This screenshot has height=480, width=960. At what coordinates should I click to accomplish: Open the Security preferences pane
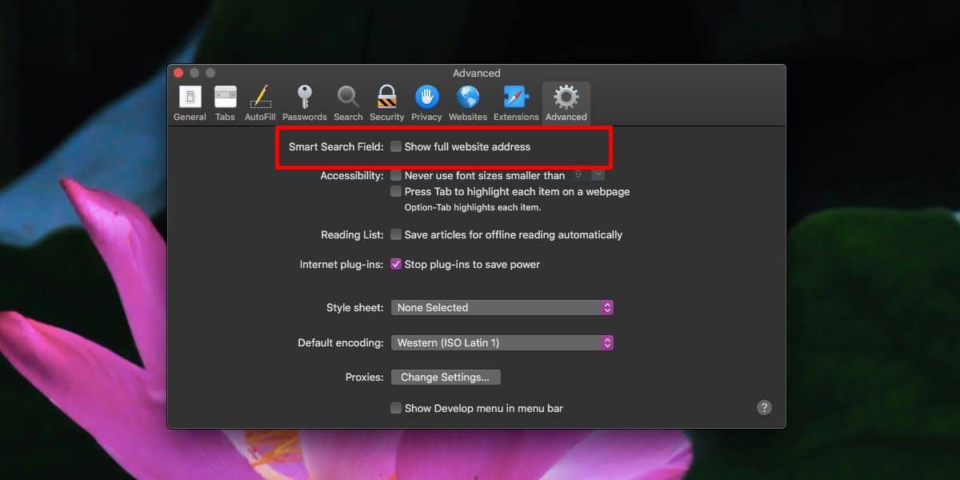pyautogui.click(x=386, y=100)
